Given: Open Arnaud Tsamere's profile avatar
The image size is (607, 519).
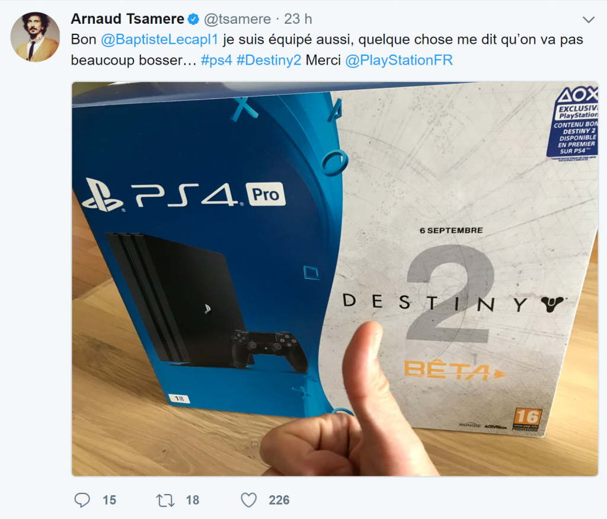Looking at the screenshot, I should point(35,37).
